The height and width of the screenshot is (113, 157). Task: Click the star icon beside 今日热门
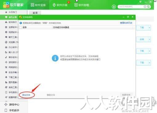click(6, 12)
